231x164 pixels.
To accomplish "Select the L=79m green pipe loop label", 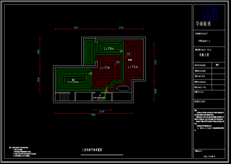I will [109, 48].
